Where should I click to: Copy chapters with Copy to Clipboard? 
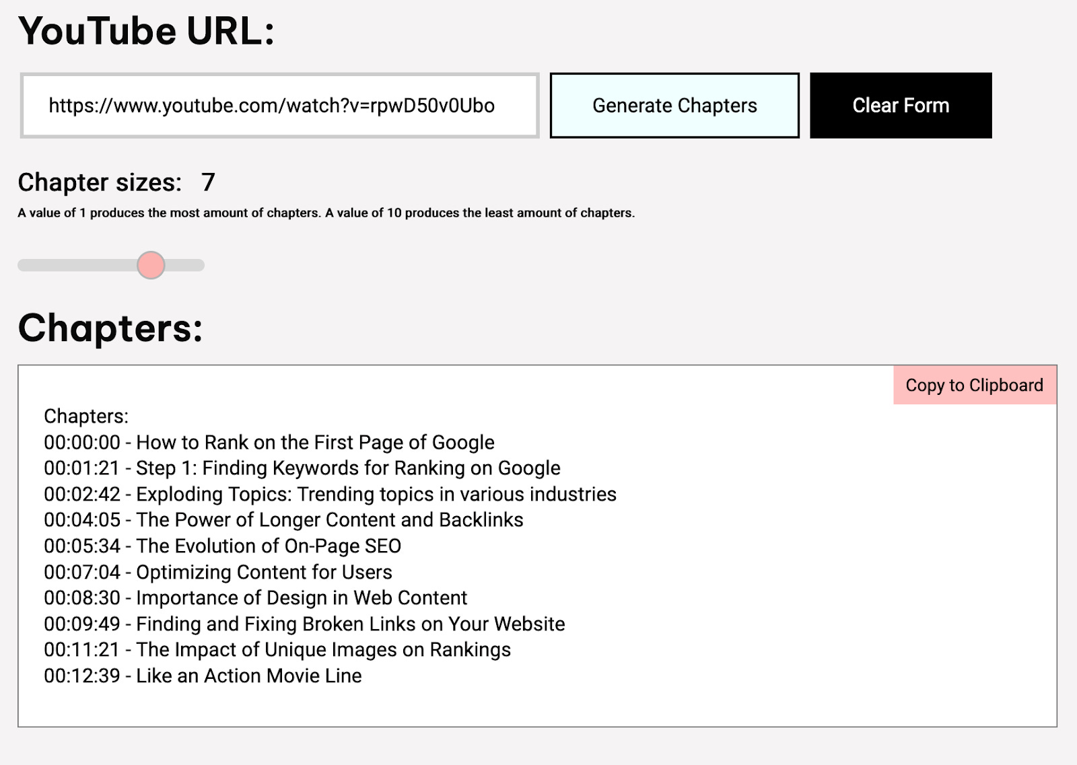tap(975, 385)
